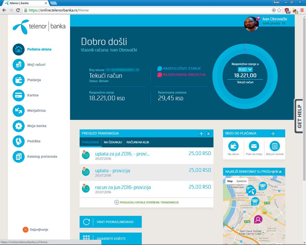
Task: Click the Katalog proizvoda menu label
Action: [x=42, y=157]
